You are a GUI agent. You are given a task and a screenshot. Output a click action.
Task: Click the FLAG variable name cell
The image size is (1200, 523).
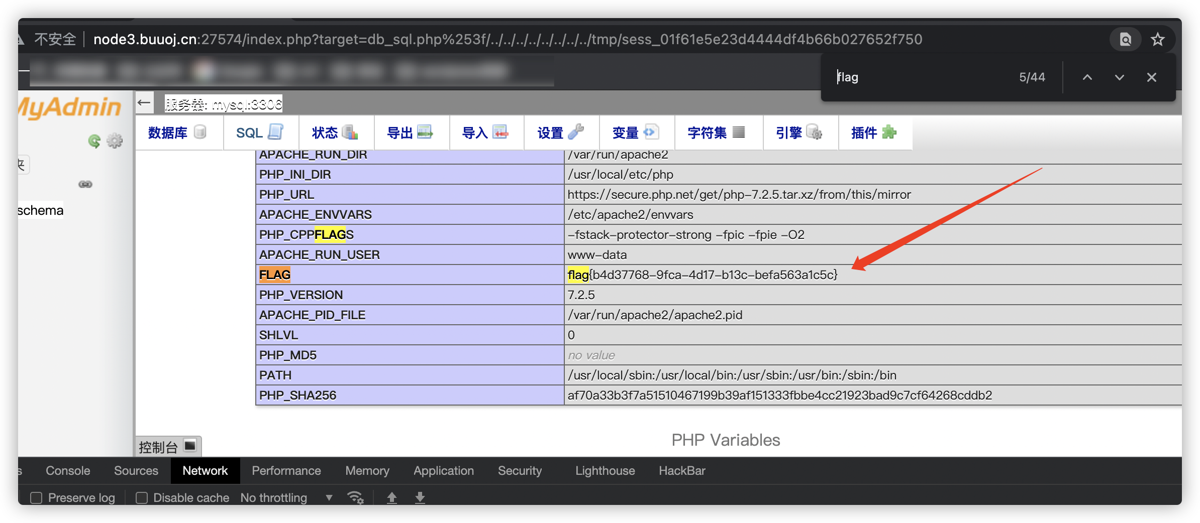coord(410,275)
